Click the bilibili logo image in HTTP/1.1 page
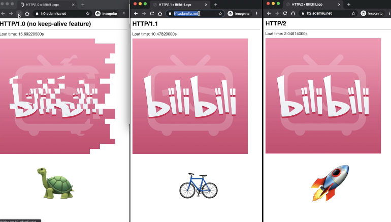The height and width of the screenshot is (222, 391). [190, 96]
